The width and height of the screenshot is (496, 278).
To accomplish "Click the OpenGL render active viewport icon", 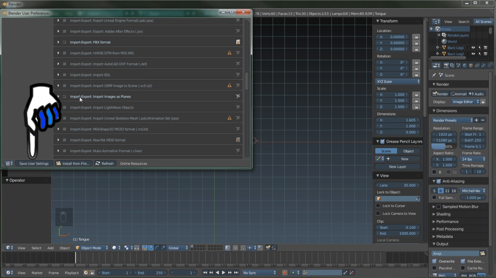I will click(x=268, y=248).
